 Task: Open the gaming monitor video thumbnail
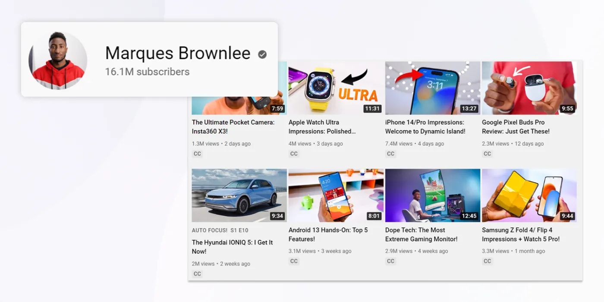tap(433, 195)
